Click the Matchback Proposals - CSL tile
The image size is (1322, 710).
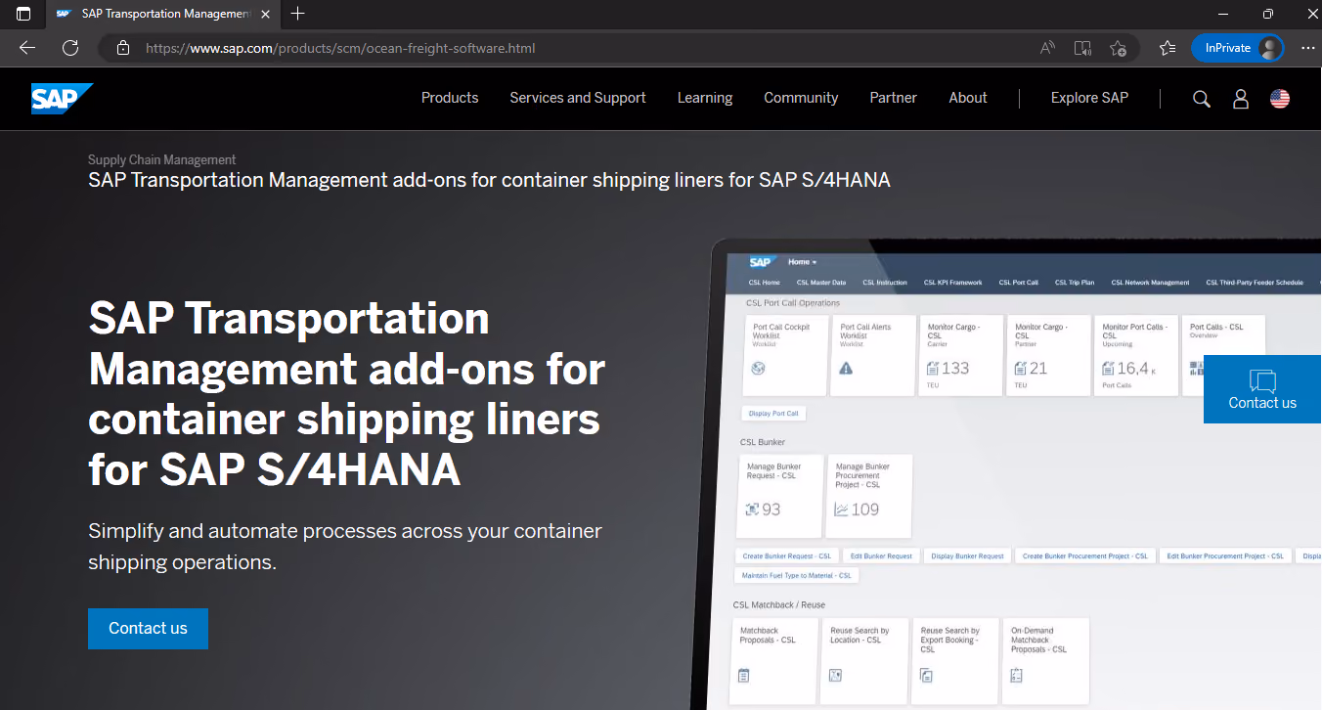tap(774, 661)
